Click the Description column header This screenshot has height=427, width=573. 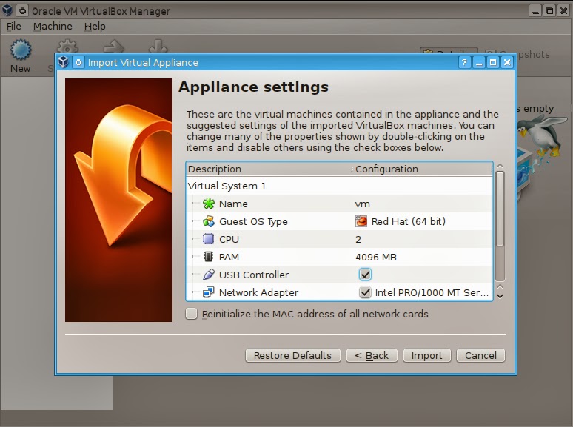(269, 169)
